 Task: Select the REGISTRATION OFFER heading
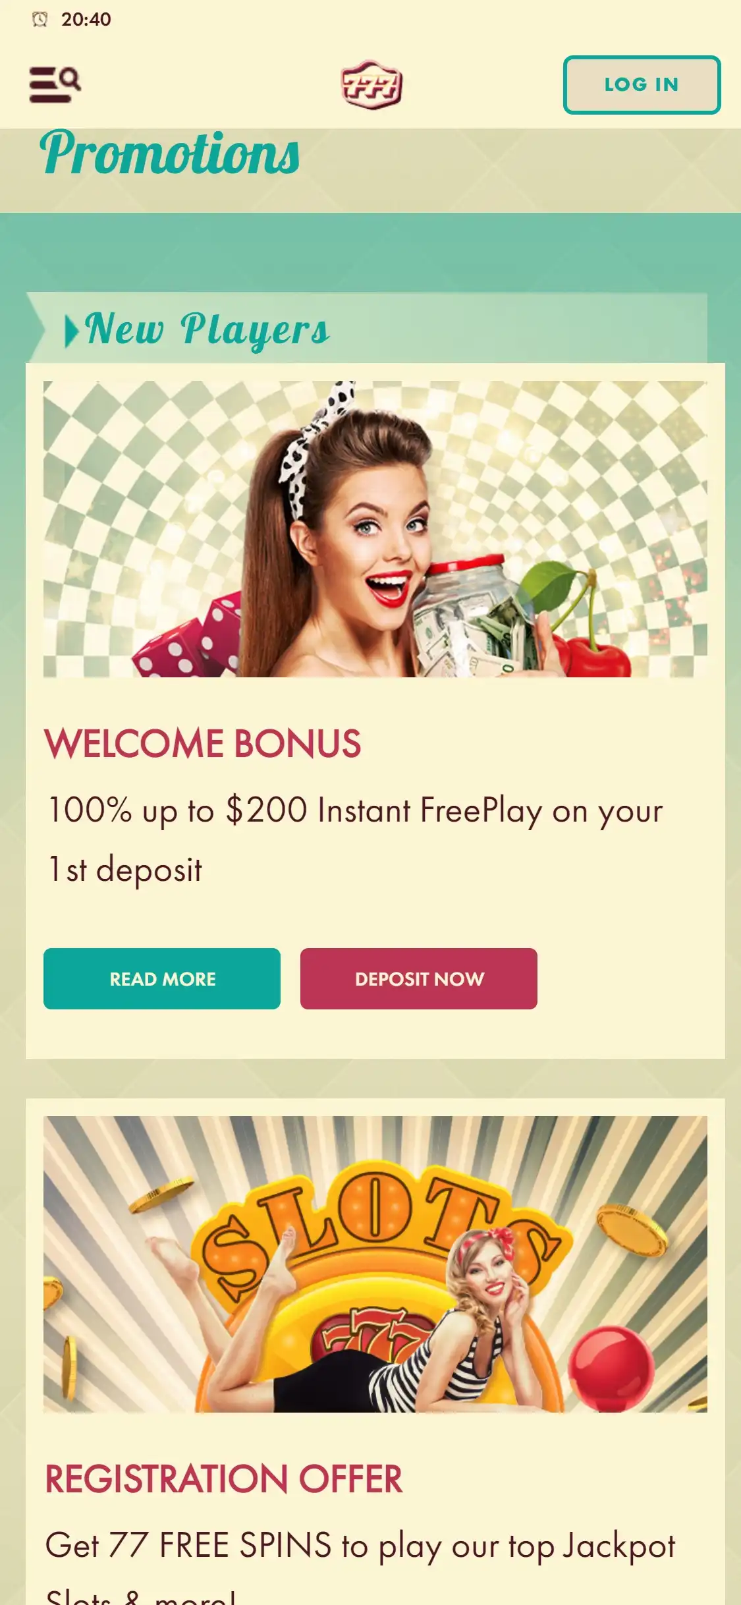tap(223, 1479)
